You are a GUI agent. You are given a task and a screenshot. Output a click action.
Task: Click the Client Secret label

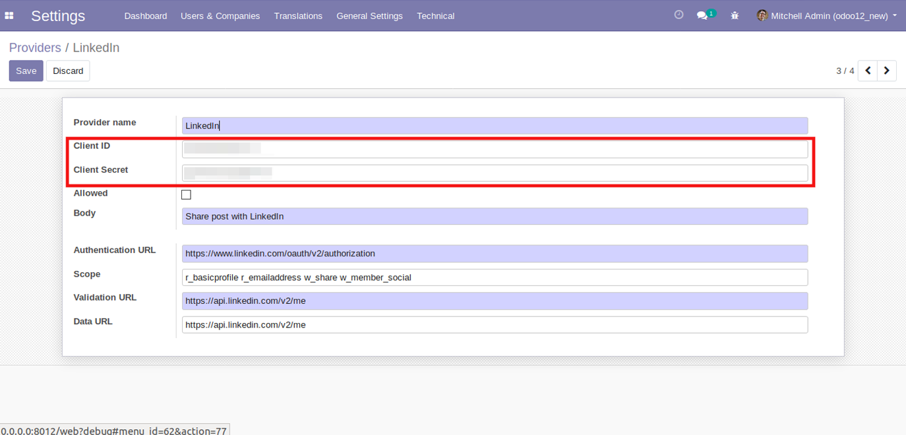pos(101,169)
